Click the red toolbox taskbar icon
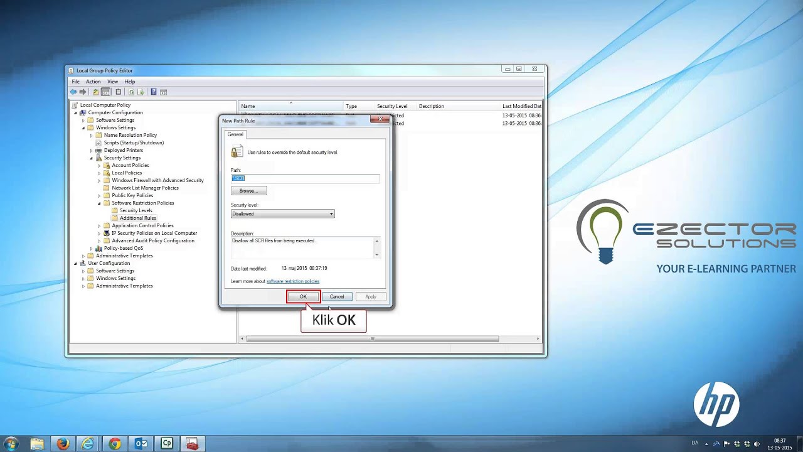Viewport: 803px width, 452px height. coord(192,444)
